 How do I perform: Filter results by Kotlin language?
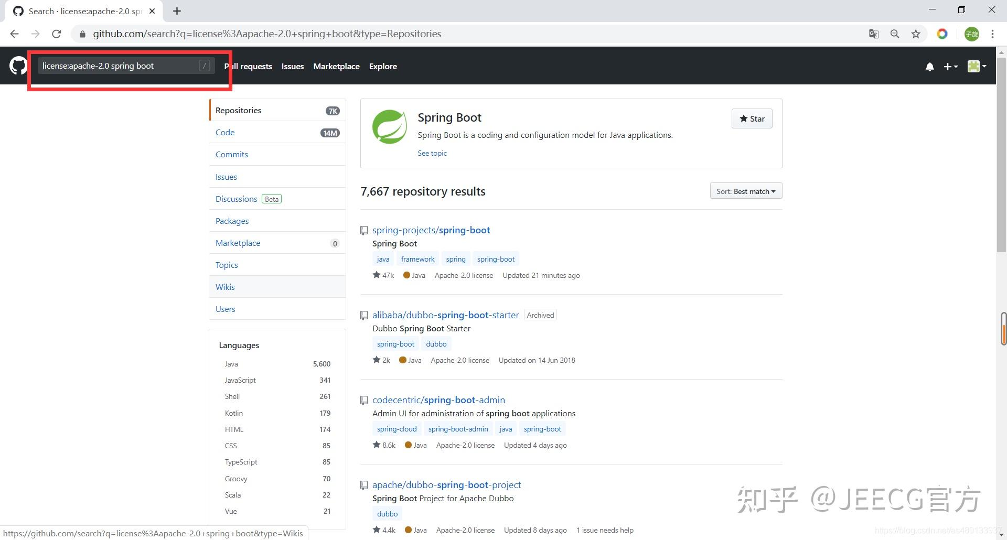click(234, 413)
